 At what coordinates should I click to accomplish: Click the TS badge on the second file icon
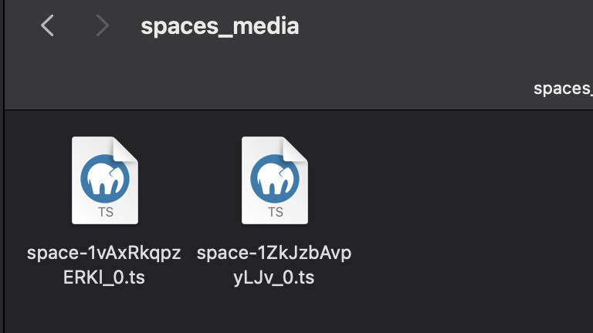[x=276, y=212]
